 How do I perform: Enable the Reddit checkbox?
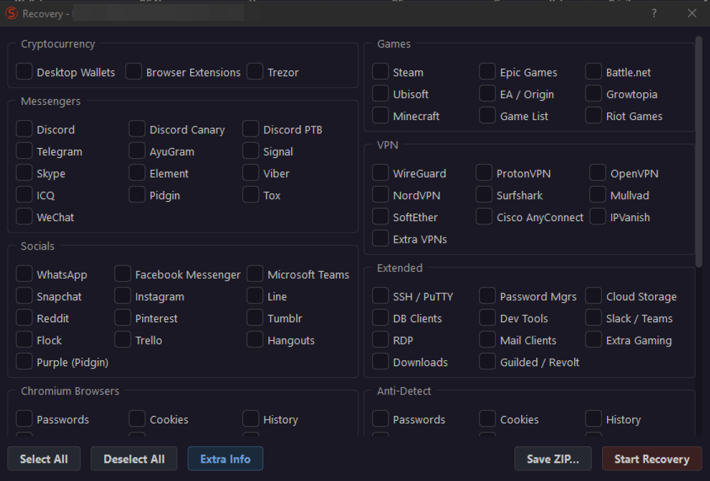pyautogui.click(x=24, y=317)
